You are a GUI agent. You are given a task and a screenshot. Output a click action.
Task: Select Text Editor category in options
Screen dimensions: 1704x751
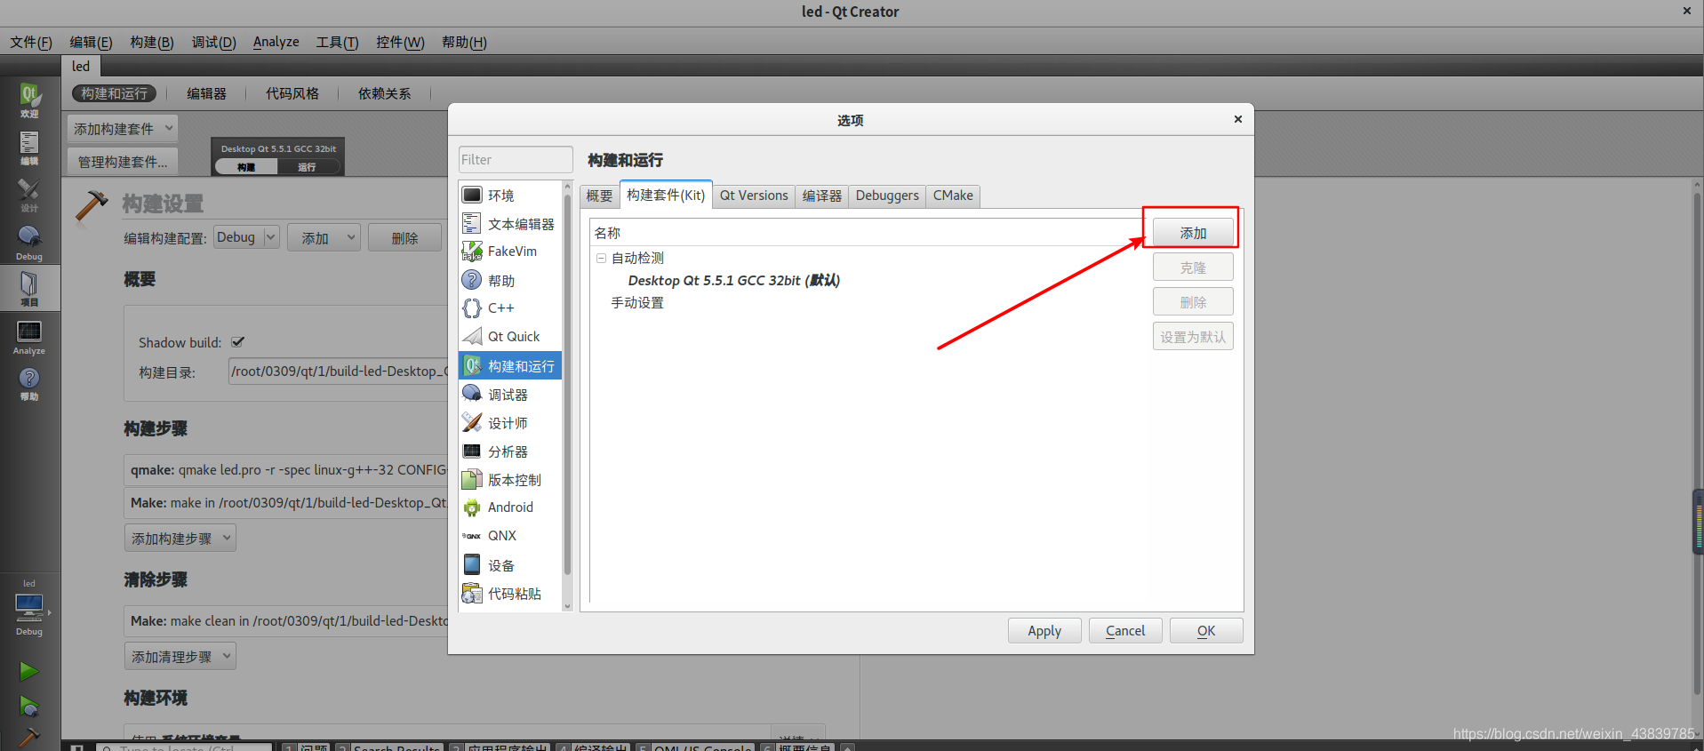point(510,224)
